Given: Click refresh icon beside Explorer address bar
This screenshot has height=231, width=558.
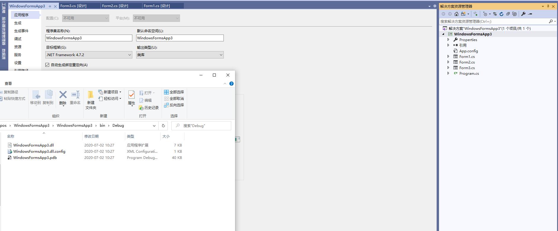Looking at the screenshot, I should 163,126.
